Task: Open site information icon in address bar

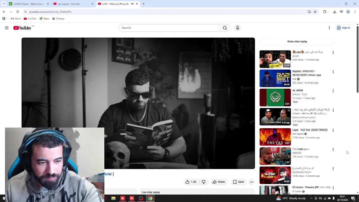Action: [26, 12]
